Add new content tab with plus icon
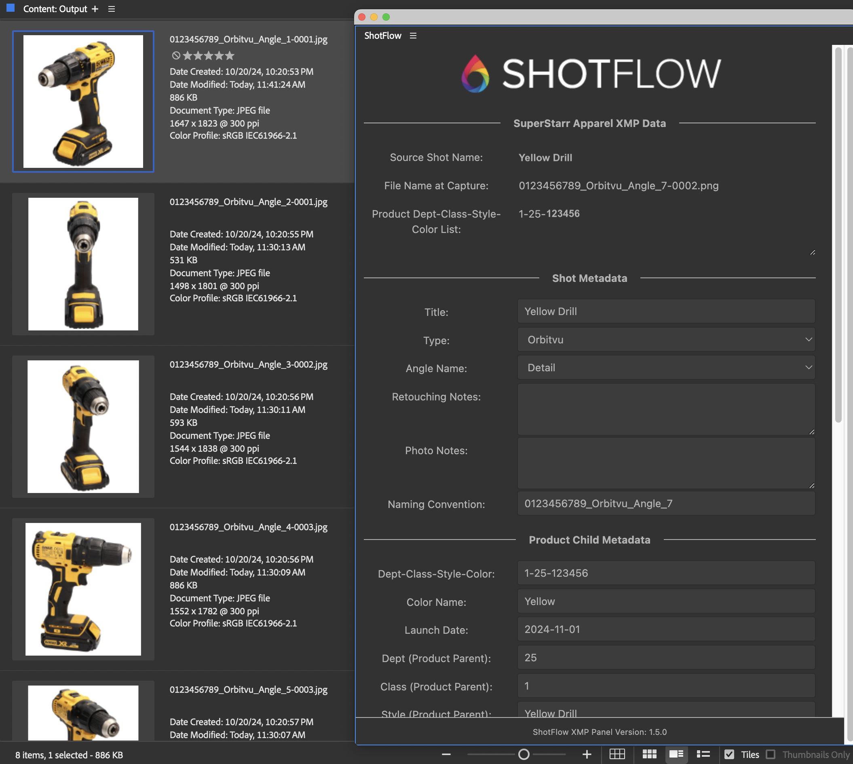The height and width of the screenshot is (764, 853). [95, 9]
